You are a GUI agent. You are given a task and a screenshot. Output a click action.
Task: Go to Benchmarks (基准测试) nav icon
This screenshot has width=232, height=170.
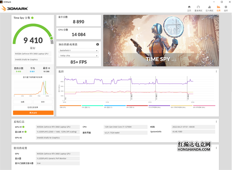(198, 8)
